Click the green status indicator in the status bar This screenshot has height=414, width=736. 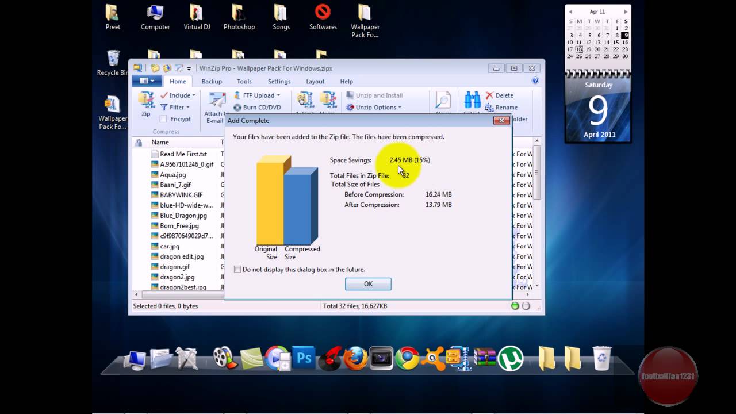click(x=515, y=306)
